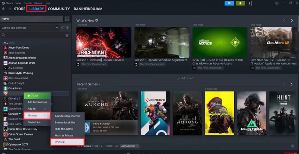Screen dimensions: 299x154
Task: Expand the Add to submenu
Action: point(37,109)
